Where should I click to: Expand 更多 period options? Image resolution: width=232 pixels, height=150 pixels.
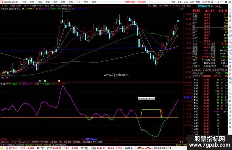pyautogui.click(x=71, y=6)
